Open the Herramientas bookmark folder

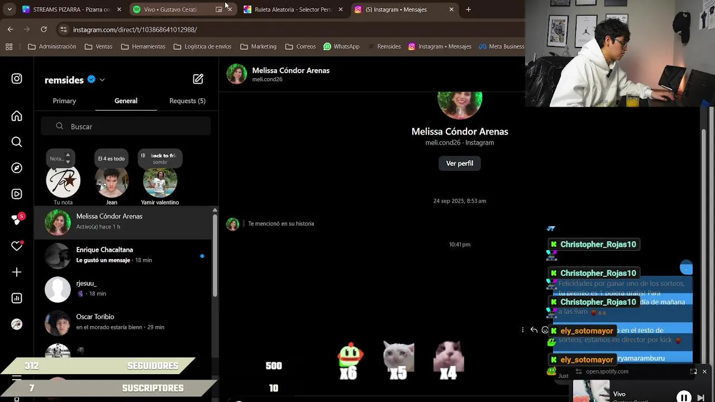143,47
